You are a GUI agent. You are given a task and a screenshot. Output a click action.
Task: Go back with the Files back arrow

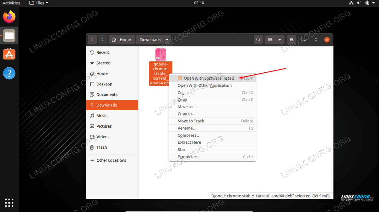pyautogui.click(x=92, y=40)
